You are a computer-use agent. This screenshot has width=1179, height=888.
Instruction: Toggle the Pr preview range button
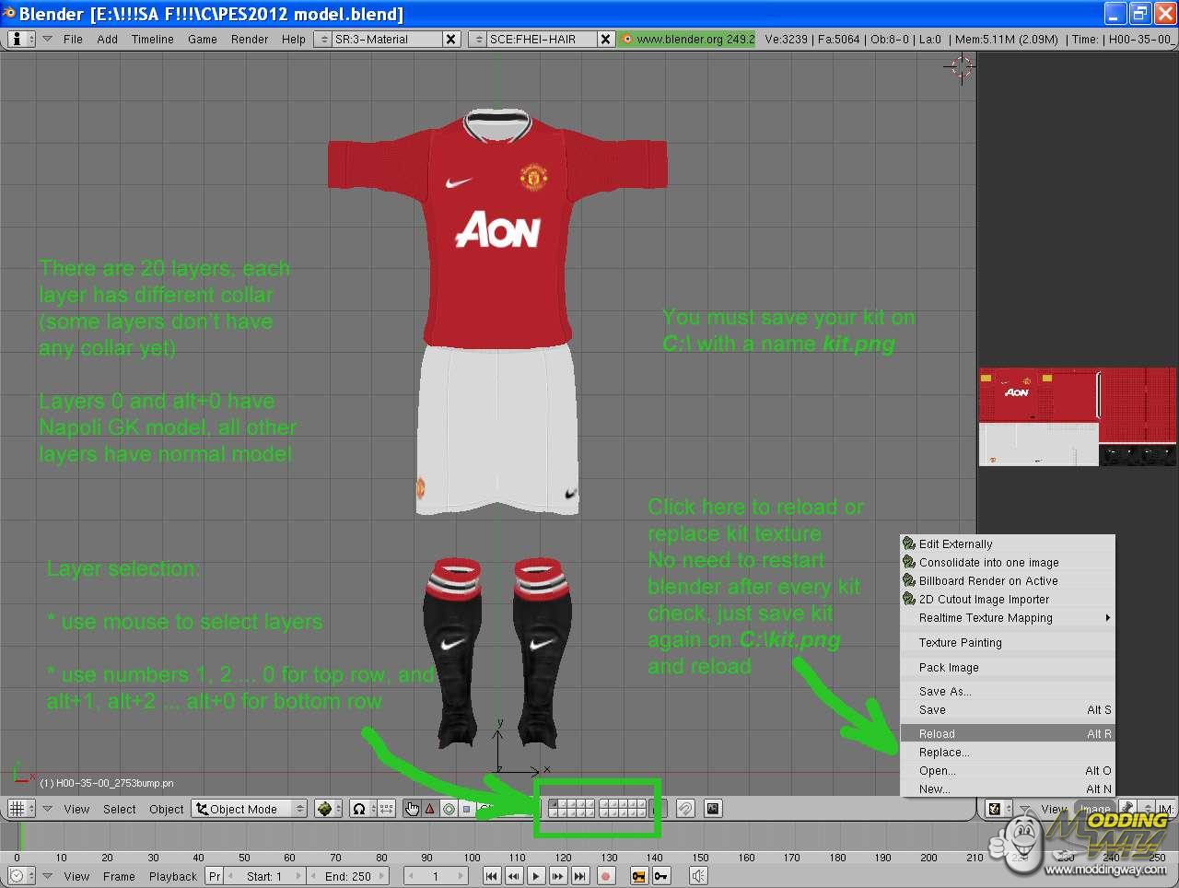coord(215,876)
